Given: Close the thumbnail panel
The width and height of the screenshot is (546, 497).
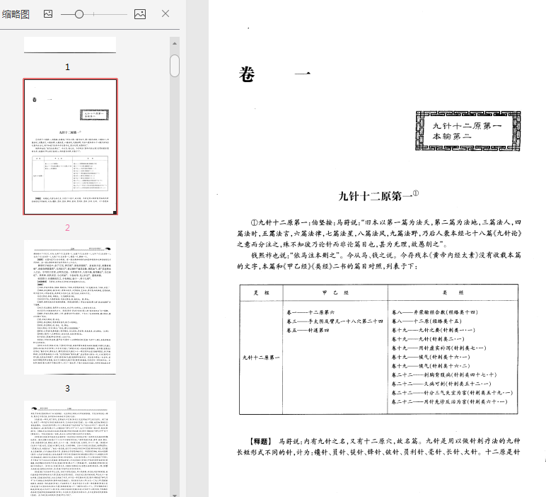Looking at the screenshot, I should (165, 13).
